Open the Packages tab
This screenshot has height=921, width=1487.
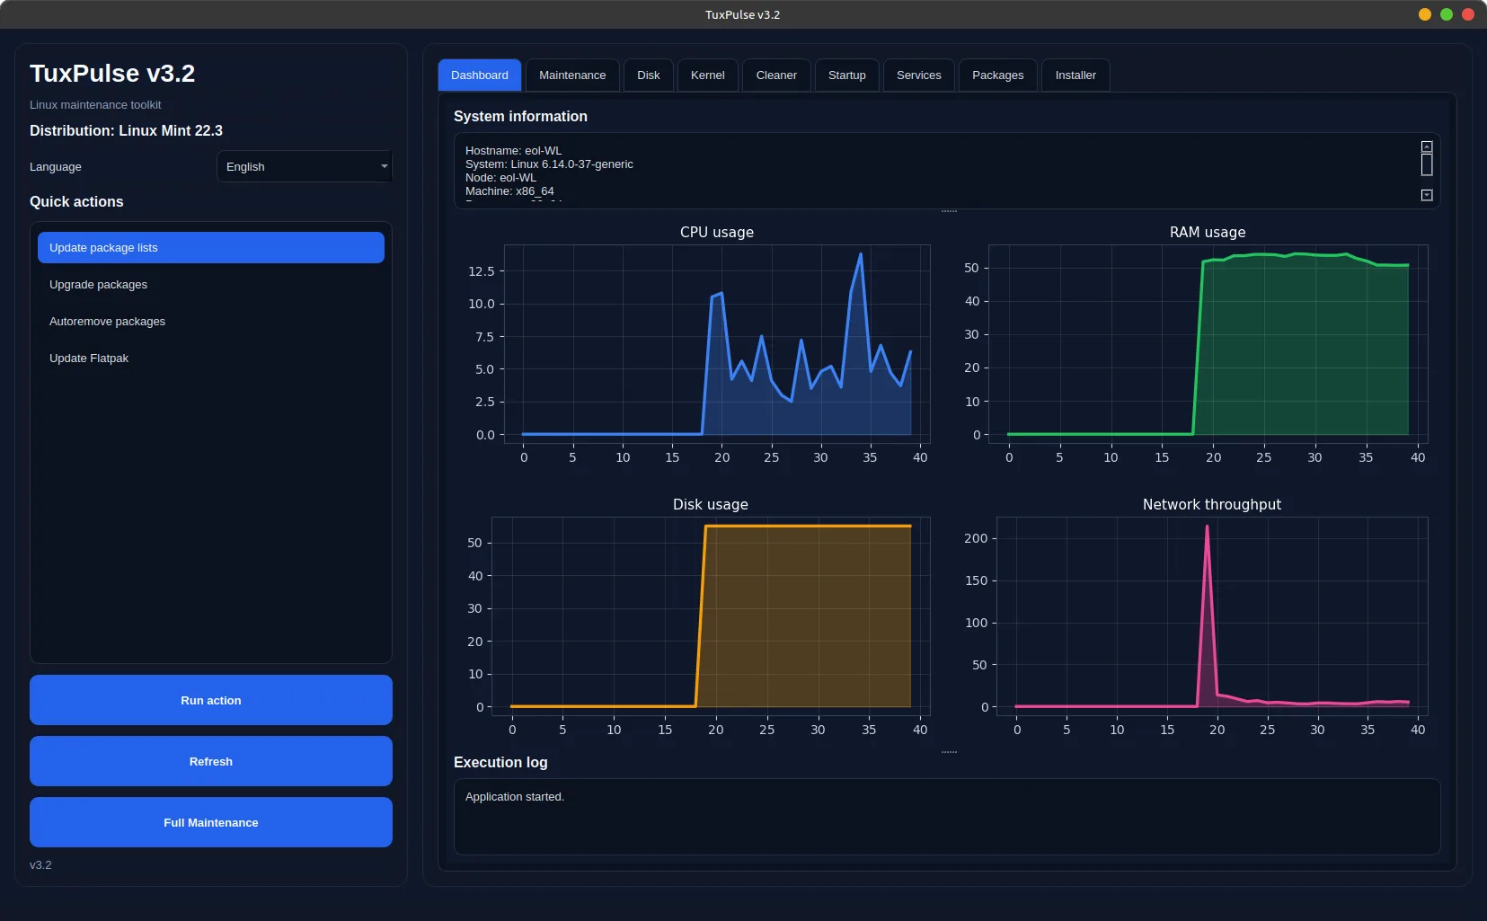click(x=996, y=75)
